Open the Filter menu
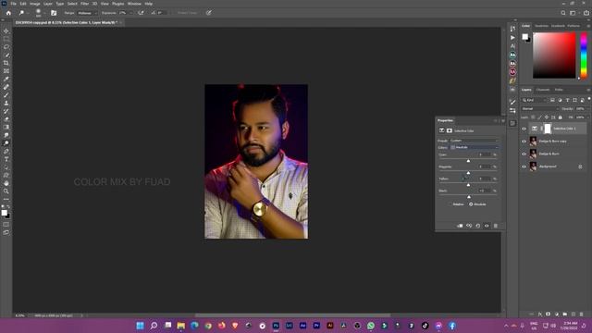The width and height of the screenshot is (592, 333). (x=84, y=4)
